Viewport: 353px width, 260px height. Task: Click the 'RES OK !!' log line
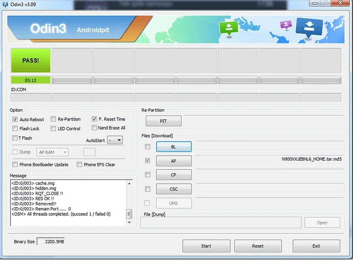(33, 199)
